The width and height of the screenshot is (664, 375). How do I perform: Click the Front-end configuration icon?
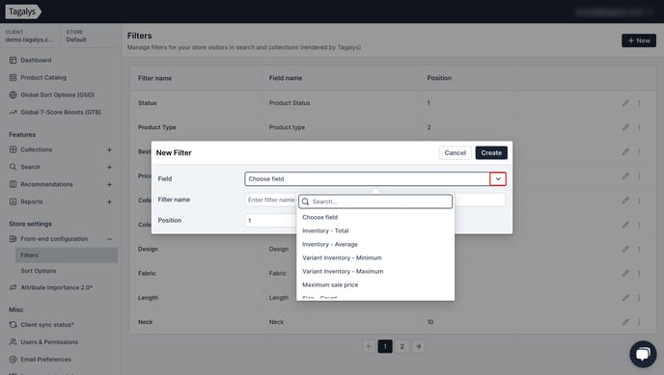coord(14,239)
